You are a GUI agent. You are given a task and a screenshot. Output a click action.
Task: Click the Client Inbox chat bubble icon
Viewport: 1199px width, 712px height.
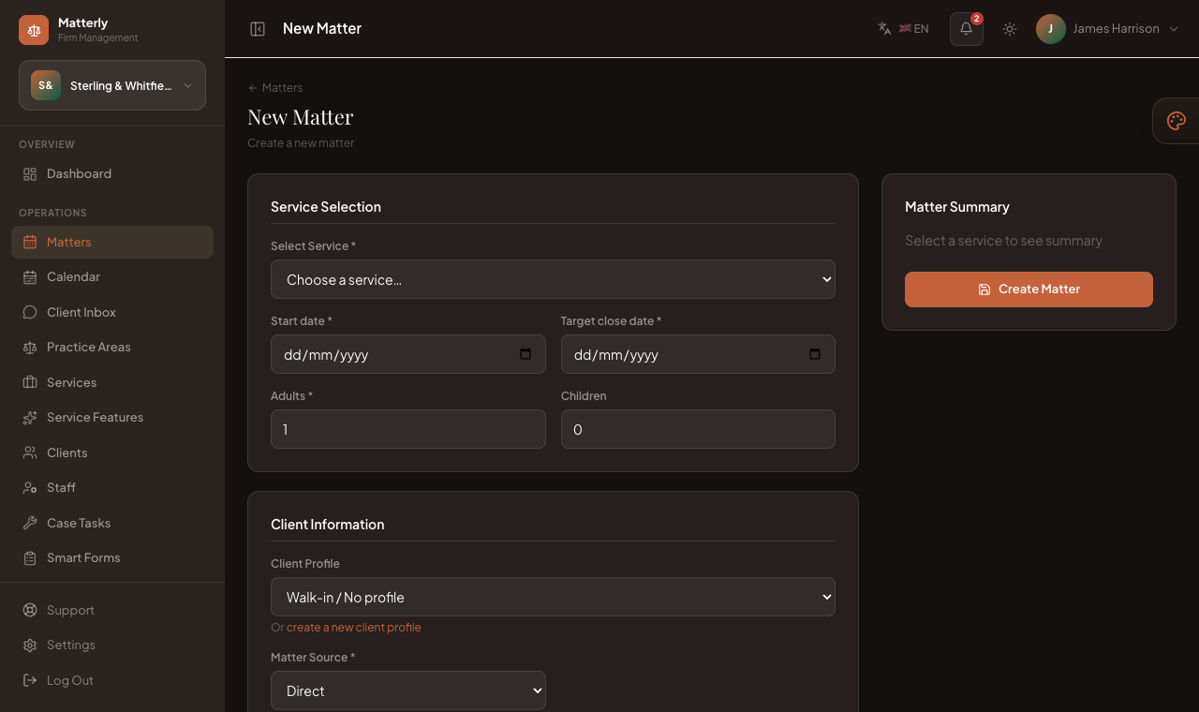coord(30,313)
